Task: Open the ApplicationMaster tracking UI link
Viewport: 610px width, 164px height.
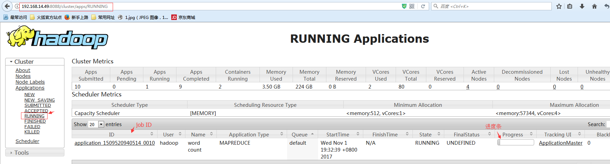Action: (560, 143)
